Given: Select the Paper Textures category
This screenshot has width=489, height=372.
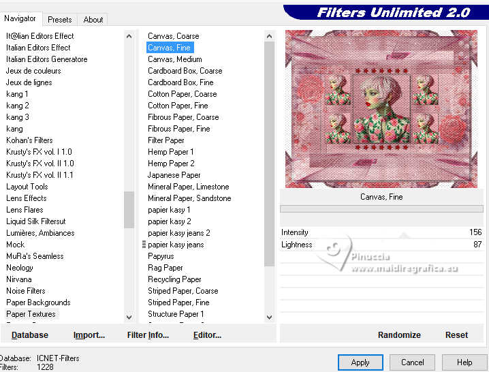Looking at the screenshot, I should click(31, 314).
